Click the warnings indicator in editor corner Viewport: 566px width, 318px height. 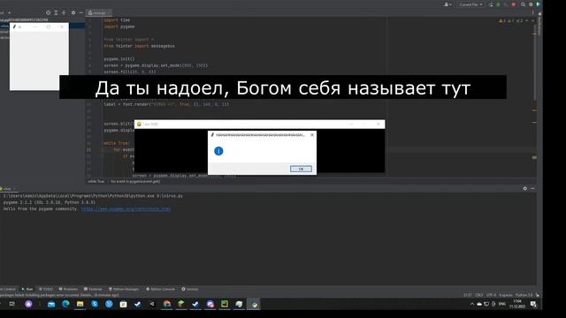pyautogui.click(x=511, y=21)
